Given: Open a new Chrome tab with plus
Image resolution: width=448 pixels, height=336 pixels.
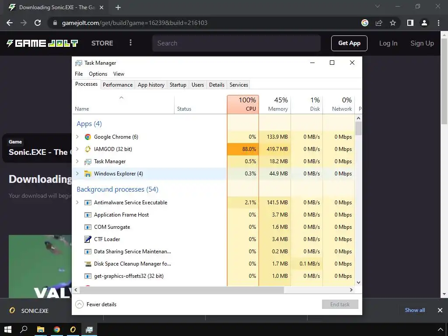Looking at the screenshot, I should click(118, 7).
